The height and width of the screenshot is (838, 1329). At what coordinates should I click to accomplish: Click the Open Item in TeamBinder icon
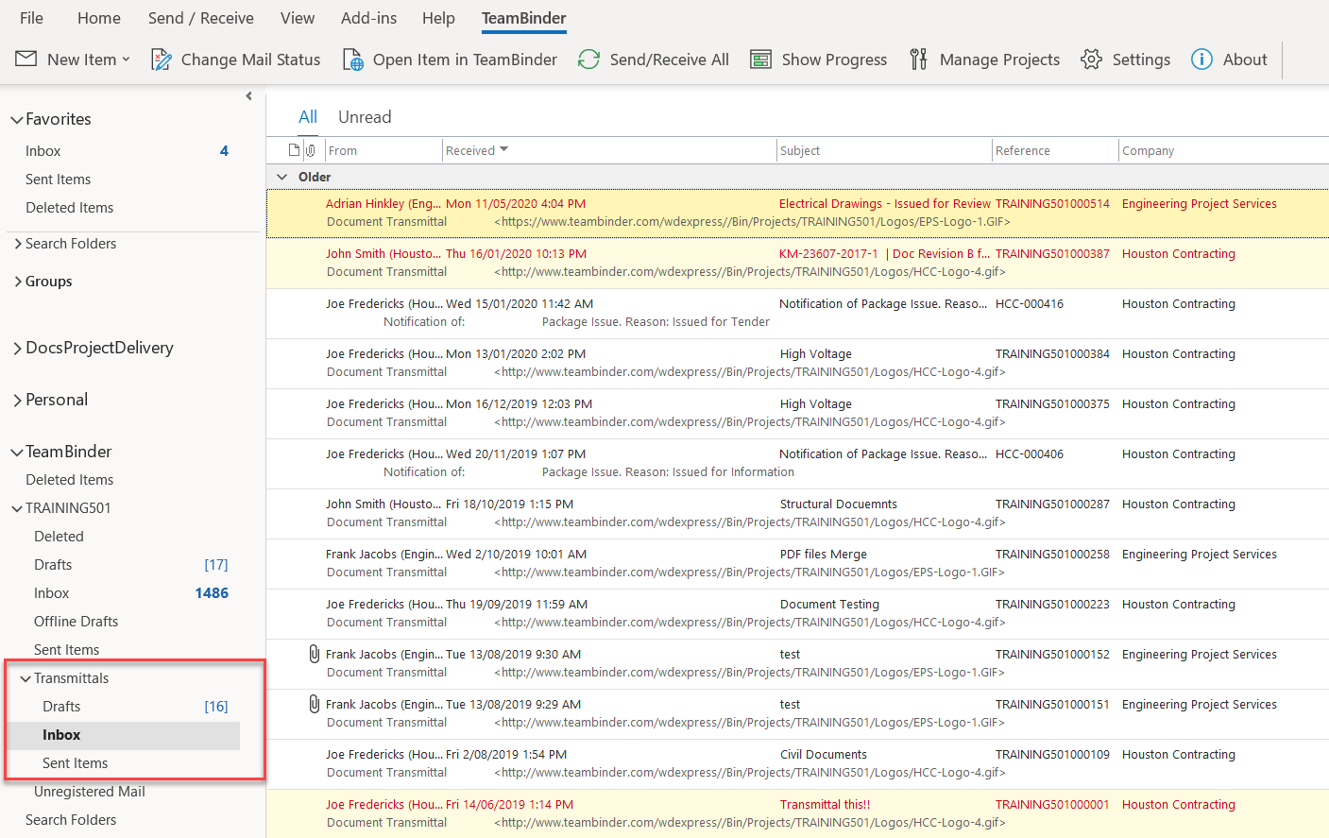tap(352, 60)
